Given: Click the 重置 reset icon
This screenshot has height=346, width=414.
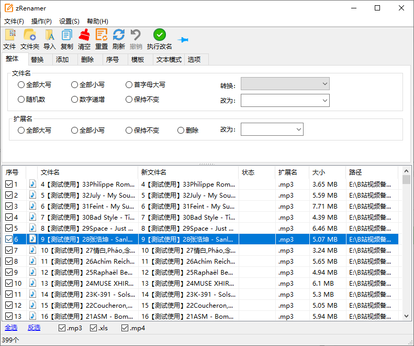Looking at the screenshot, I should pos(102,35).
